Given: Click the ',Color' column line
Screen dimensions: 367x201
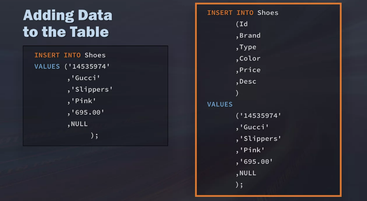Looking at the screenshot, I should 248,58.
